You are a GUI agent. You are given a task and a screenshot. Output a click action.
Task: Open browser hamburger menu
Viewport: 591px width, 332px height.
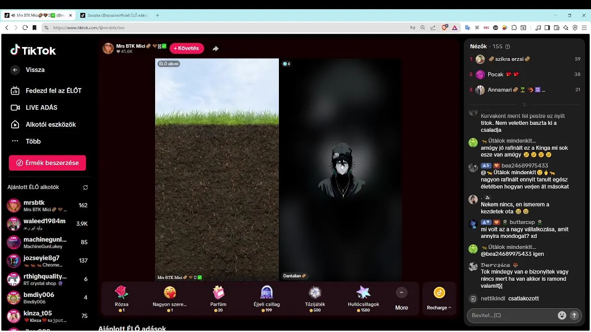pyautogui.click(x=584, y=28)
